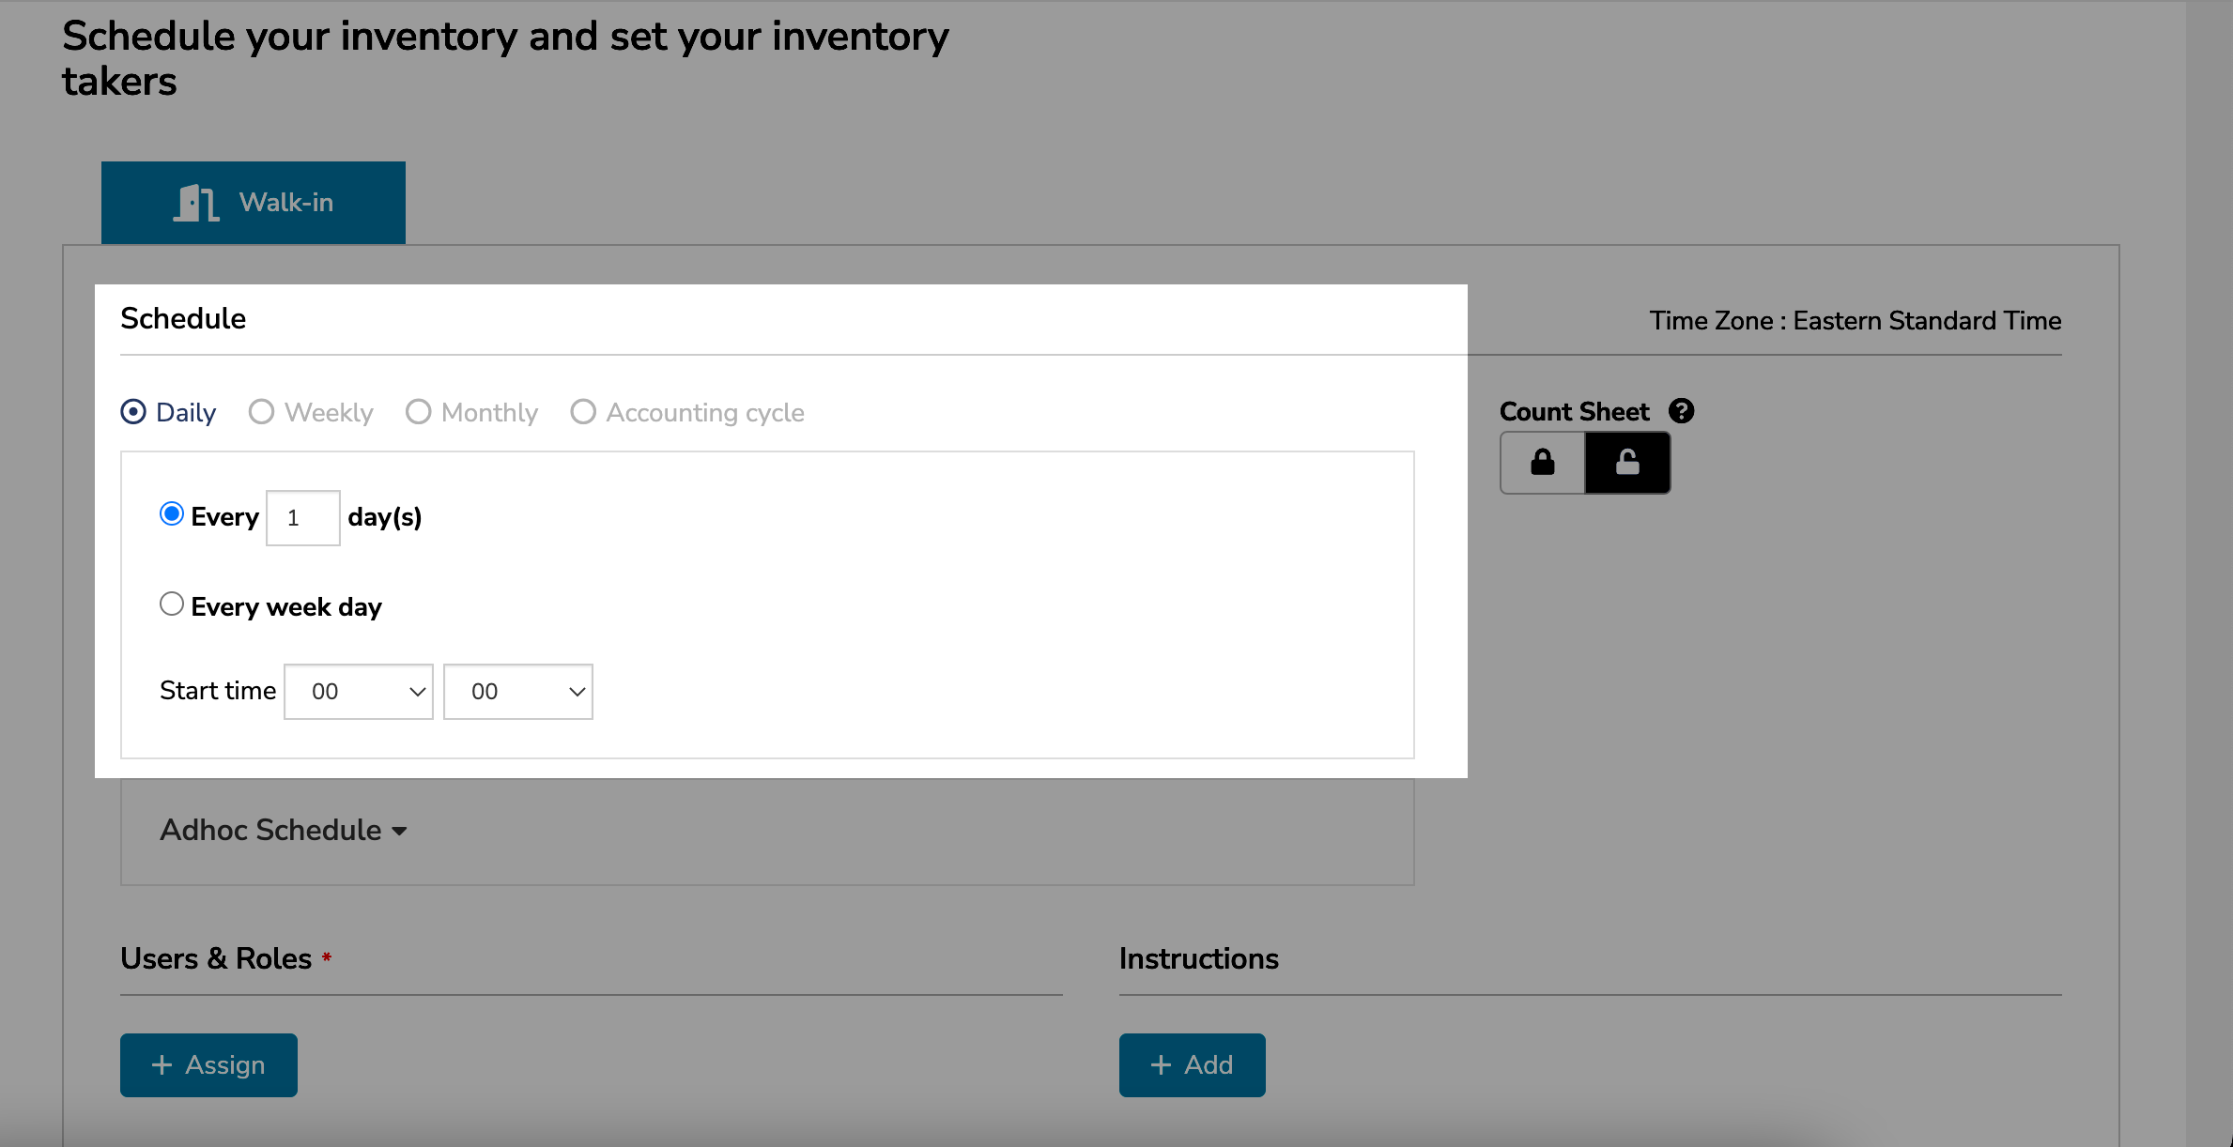Click the plus icon on the Add button
Image resolution: width=2233 pixels, height=1147 pixels.
(x=1161, y=1064)
